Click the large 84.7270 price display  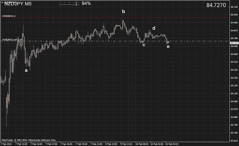click(x=216, y=5)
